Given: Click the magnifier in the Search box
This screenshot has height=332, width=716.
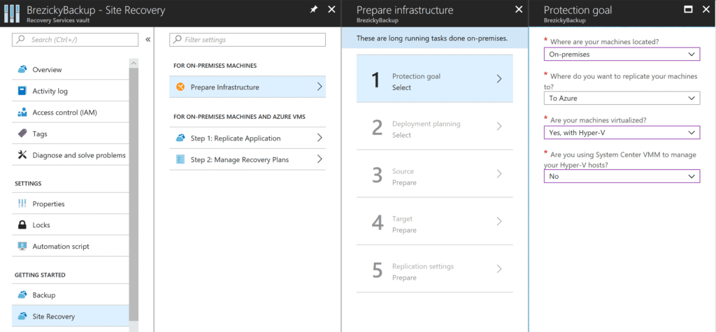Looking at the screenshot, I should (x=20, y=40).
